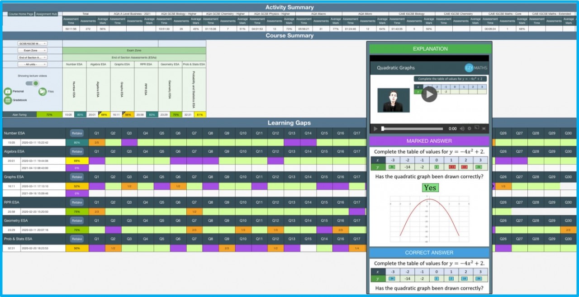Expand the All units dropdown
579x297 pixels.
[x=32, y=65]
